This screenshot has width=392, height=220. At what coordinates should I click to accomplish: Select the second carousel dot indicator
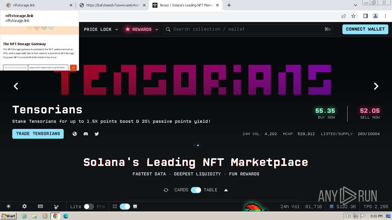coord(198,145)
